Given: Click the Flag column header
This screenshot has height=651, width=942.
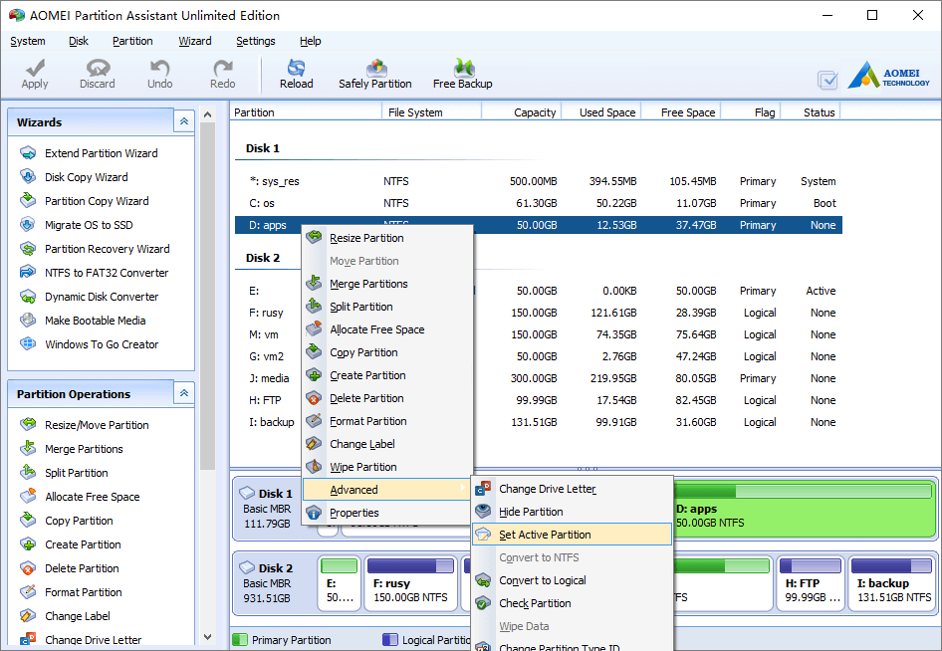Looking at the screenshot, I should [x=751, y=112].
